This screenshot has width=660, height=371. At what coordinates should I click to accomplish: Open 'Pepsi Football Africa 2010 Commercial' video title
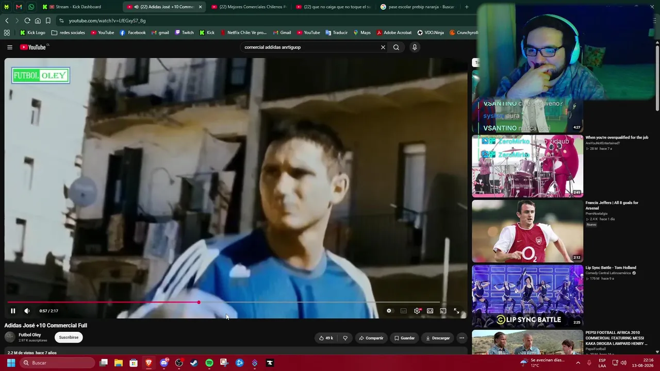click(617, 338)
